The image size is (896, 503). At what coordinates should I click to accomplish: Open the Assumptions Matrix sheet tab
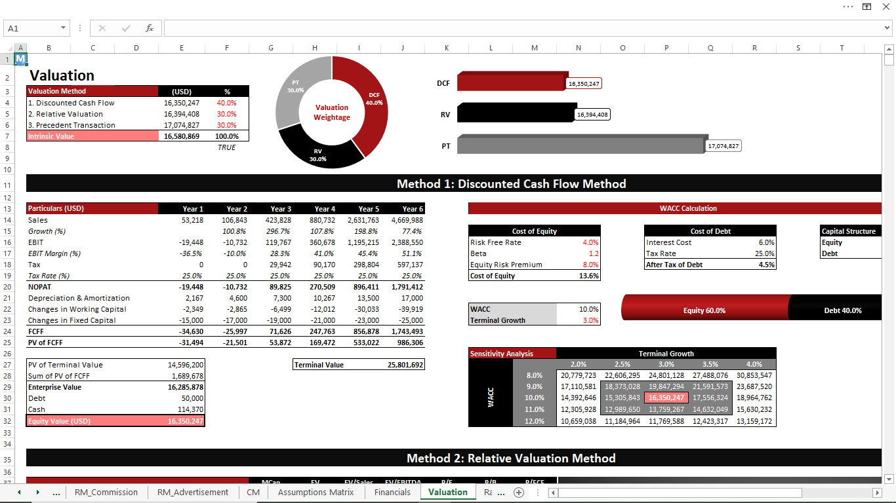(x=316, y=492)
